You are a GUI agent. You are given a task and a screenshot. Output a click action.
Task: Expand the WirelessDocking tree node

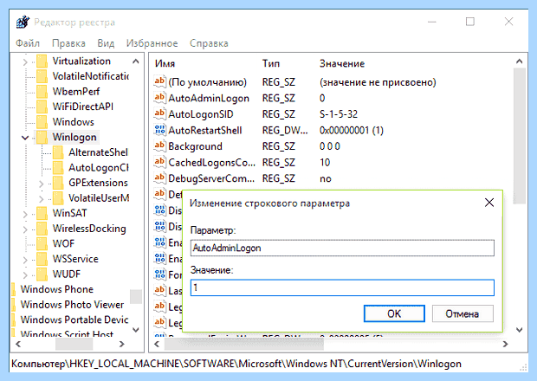pyautogui.click(x=25, y=229)
